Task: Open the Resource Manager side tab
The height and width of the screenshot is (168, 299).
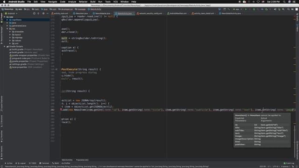Action: coord(1,35)
